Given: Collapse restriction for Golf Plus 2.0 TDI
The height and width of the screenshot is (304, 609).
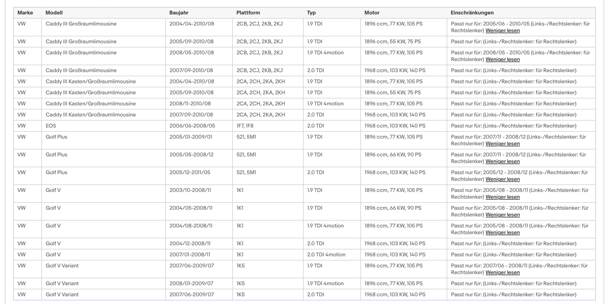Looking at the screenshot, I should pos(503,179).
